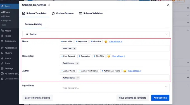Add Site Title tag to Description
The image size is (190, 105).
(x=99, y=56)
